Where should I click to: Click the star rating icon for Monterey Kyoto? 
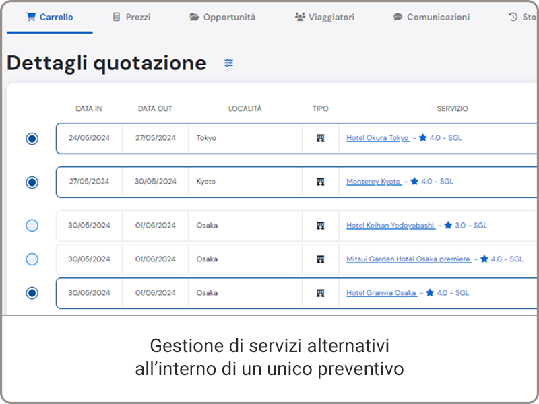coord(414,181)
